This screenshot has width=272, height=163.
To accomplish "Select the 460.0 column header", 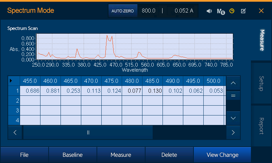I will click(x=50, y=81).
